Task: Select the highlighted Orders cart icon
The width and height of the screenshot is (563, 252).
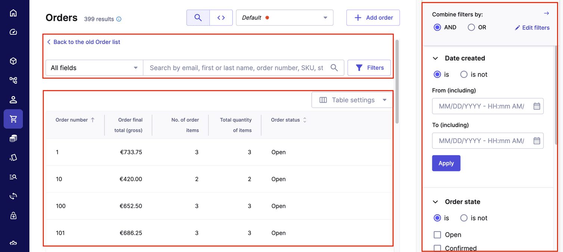Action: coord(13,119)
